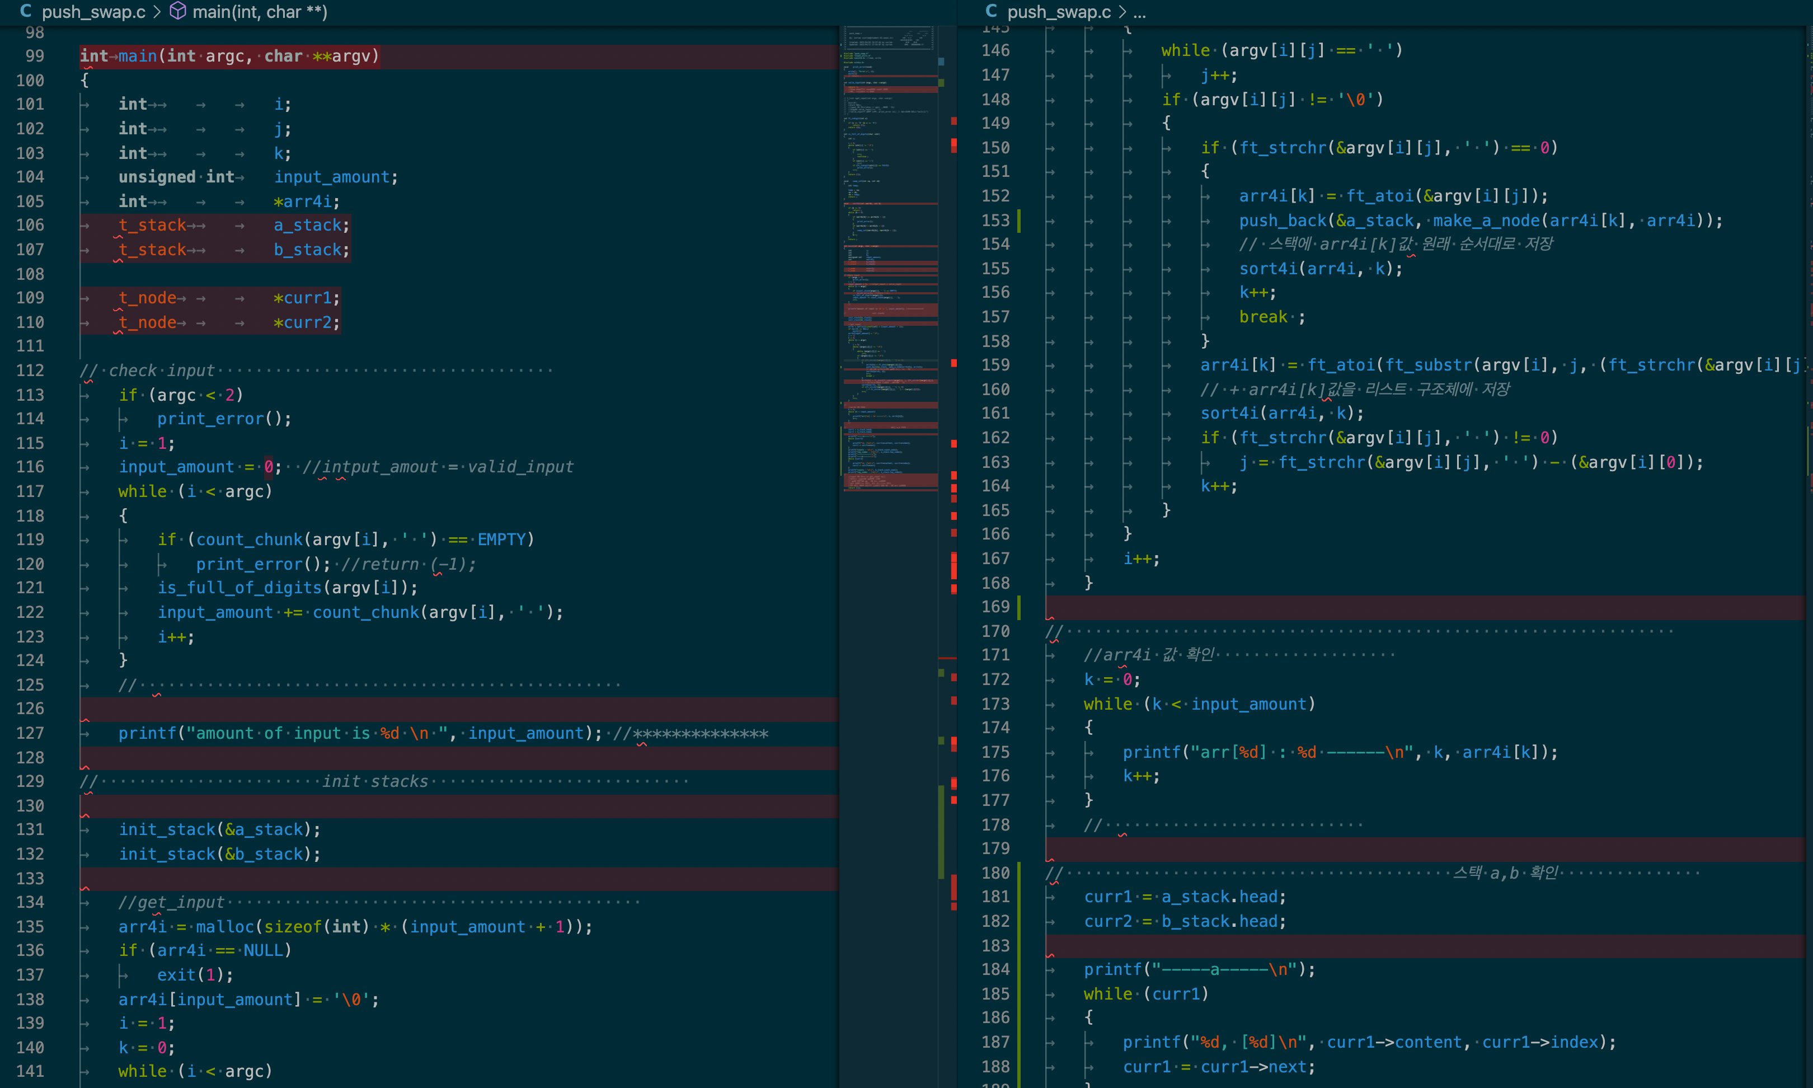Image resolution: width=1813 pixels, height=1088 pixels.
Task: Click init_stack(&a_stack) on line 131
Action: (x=219, y=829)
